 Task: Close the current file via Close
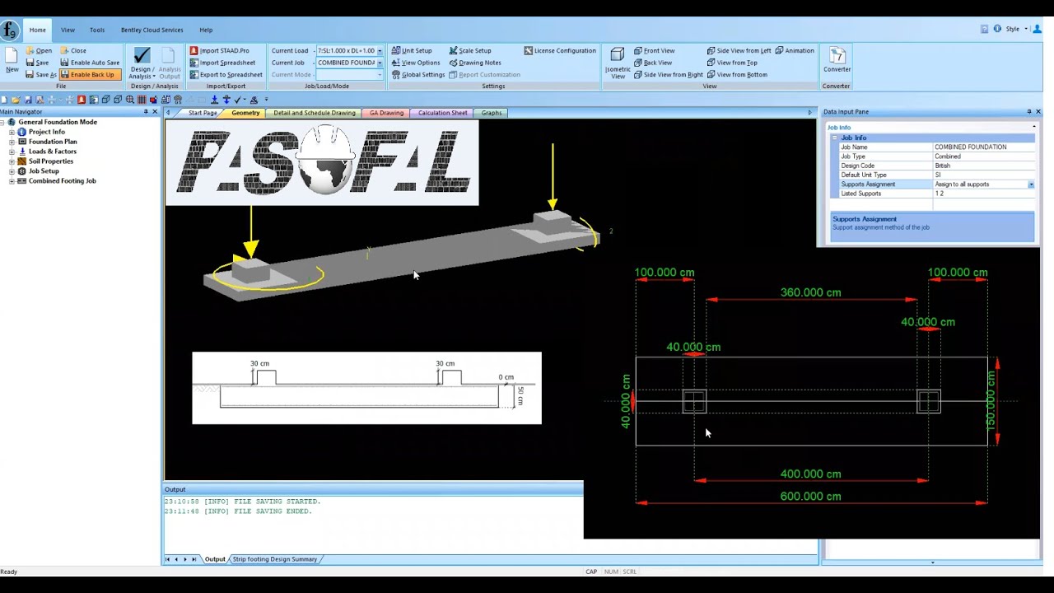pos(72,50)
